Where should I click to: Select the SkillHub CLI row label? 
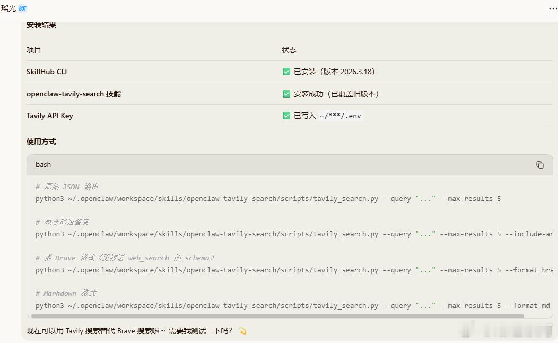click(47, 72)
